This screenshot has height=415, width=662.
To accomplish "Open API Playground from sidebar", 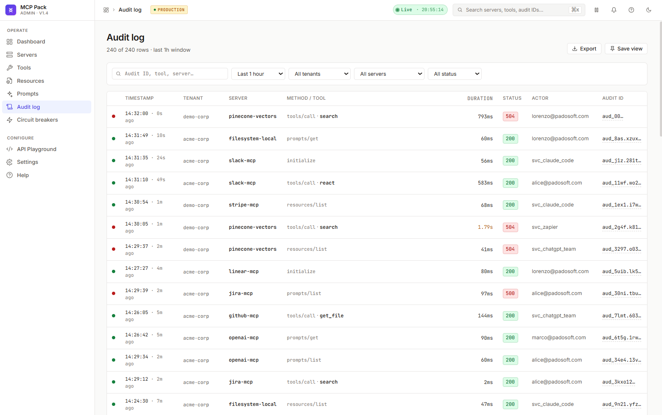I will 46,149.
